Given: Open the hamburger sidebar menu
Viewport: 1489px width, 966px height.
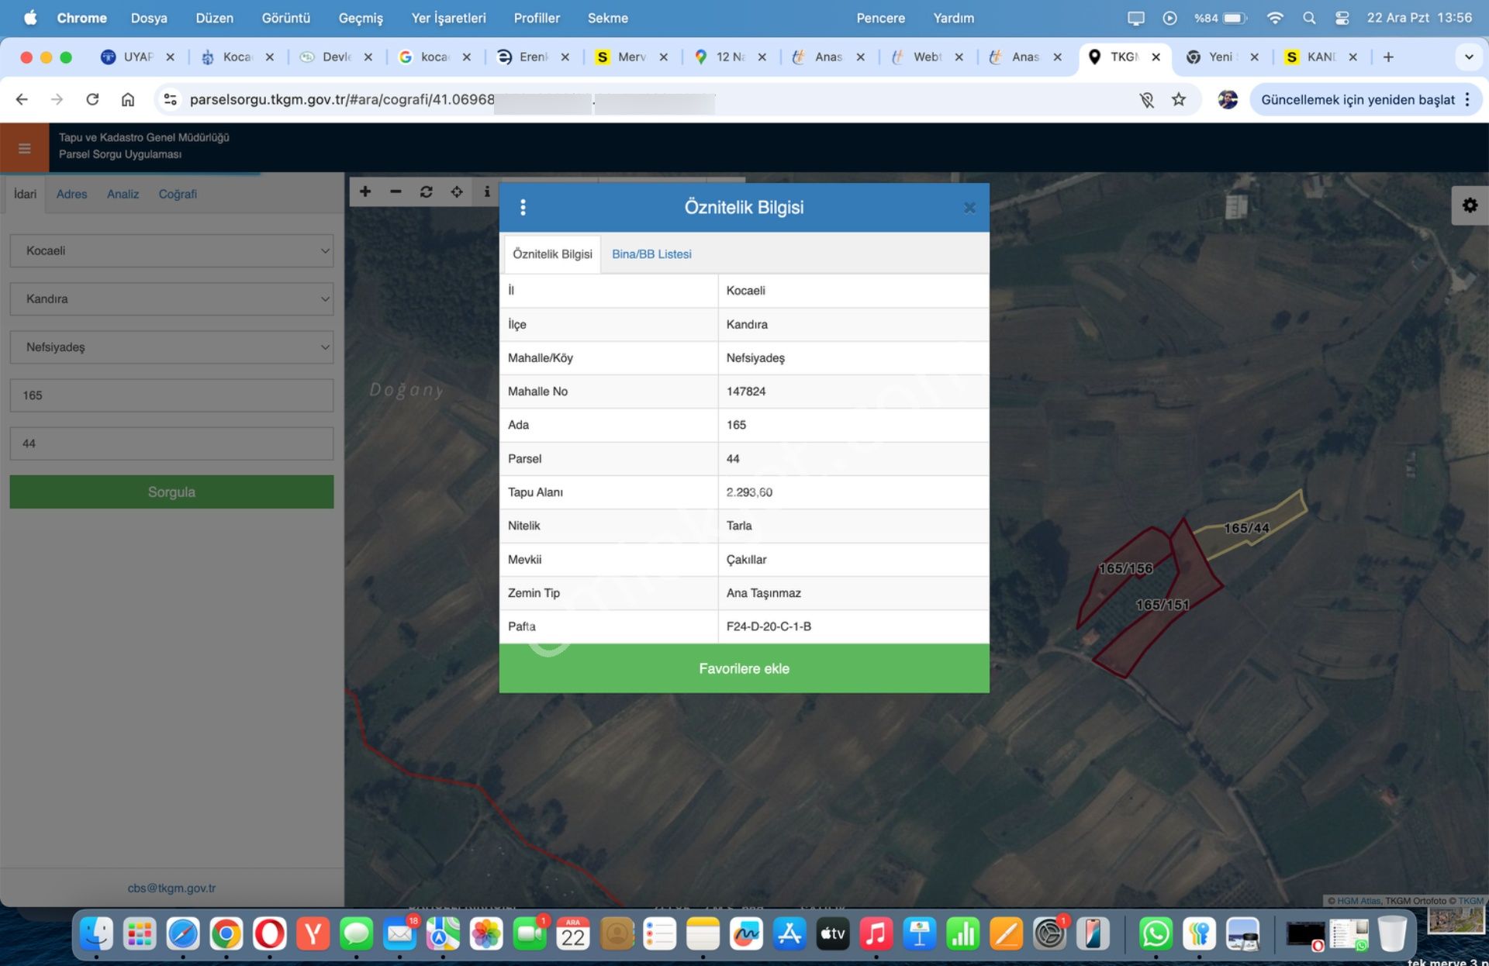Looking at the screenshot, I should 24,147.
